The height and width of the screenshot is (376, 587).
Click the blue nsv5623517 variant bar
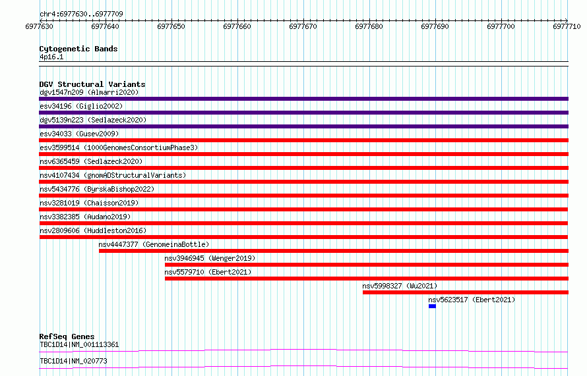(432, 306)
